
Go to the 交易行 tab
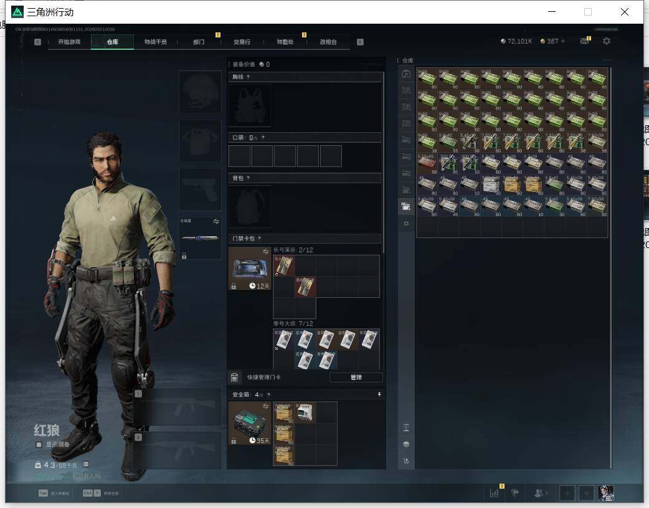(242, 42)
